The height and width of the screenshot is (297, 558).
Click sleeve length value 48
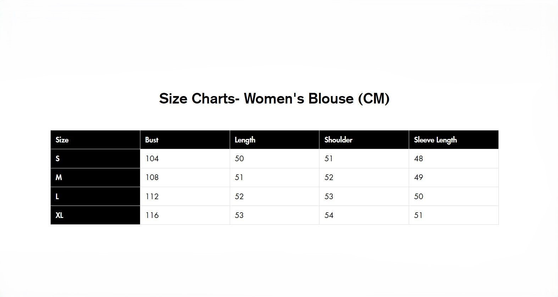point(419,158)
